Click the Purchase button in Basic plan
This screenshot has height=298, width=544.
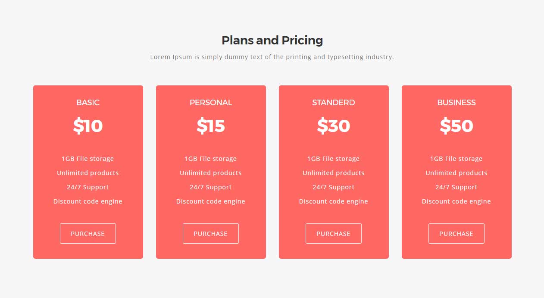(x=88, y=233)
